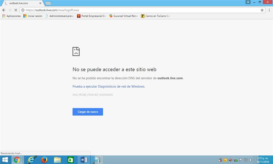Click the heading No se puede acceder a este sitio web
This screenshot has width=273, height=164.
(x=114, y=69)
